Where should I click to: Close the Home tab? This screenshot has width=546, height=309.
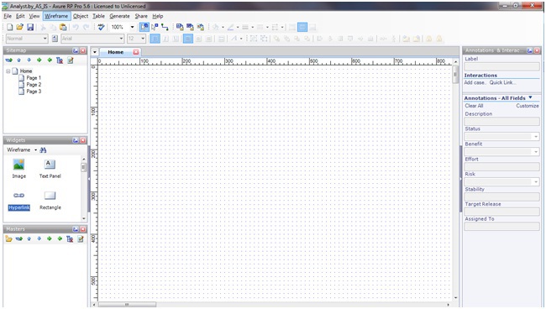pos(136,52)
